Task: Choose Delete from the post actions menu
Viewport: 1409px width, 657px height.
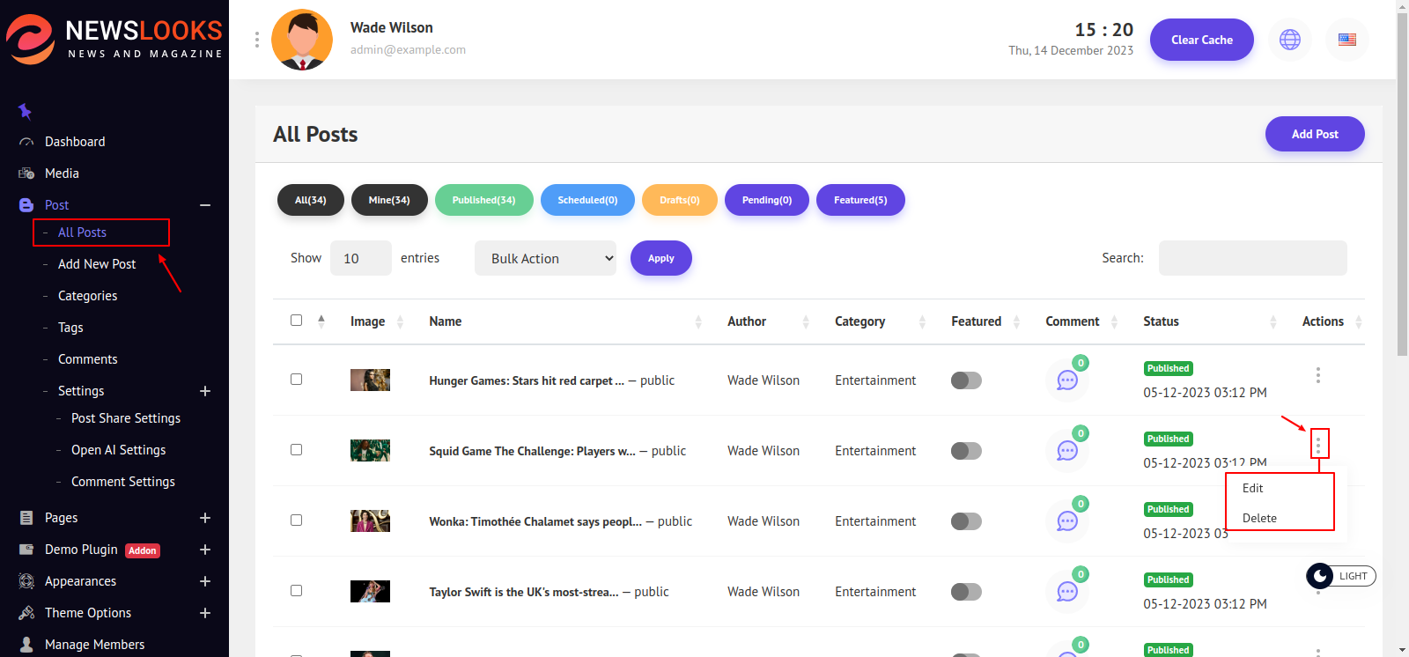Action: click(1259, 518)
